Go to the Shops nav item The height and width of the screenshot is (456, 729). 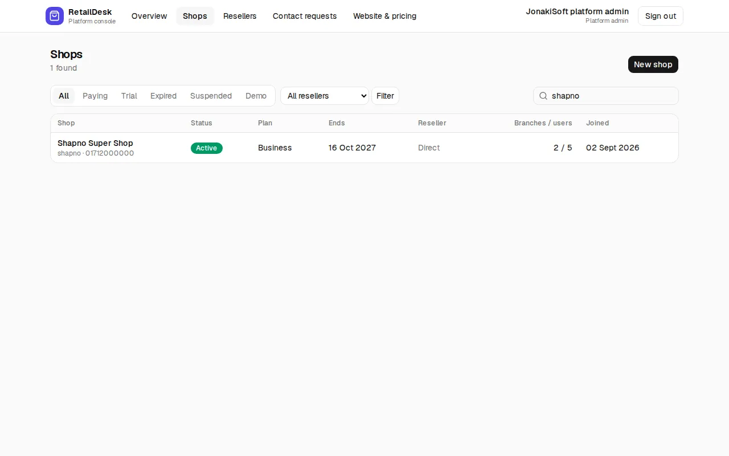click(195, 16)
